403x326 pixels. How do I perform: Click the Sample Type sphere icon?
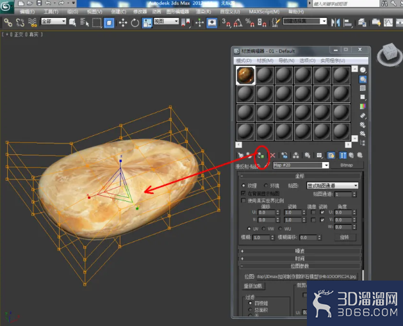pyautogui.click(x=363, y=70)
